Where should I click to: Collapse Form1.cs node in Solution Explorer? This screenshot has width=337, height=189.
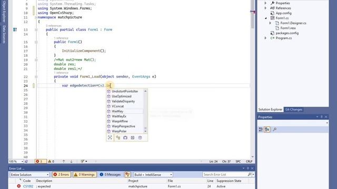pos(265,18)
